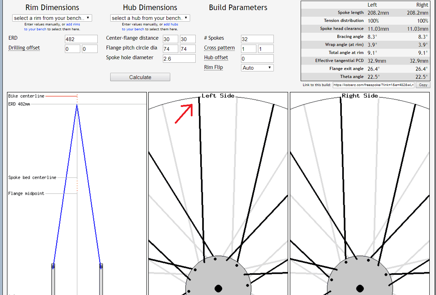Expand the Rim Flip Auto dropdown
Image resolution: width=436 pixels, height=295 pixels.
tap(257, 68)
